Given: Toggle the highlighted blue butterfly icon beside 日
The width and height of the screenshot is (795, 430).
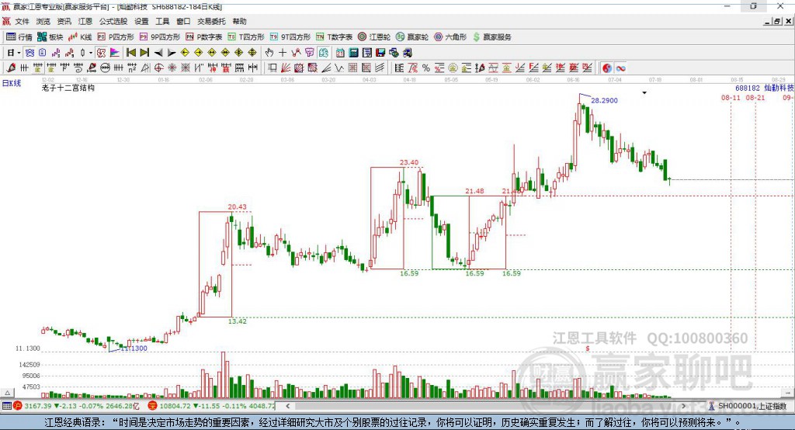Looking at the screenshot, I should (30, 53).
